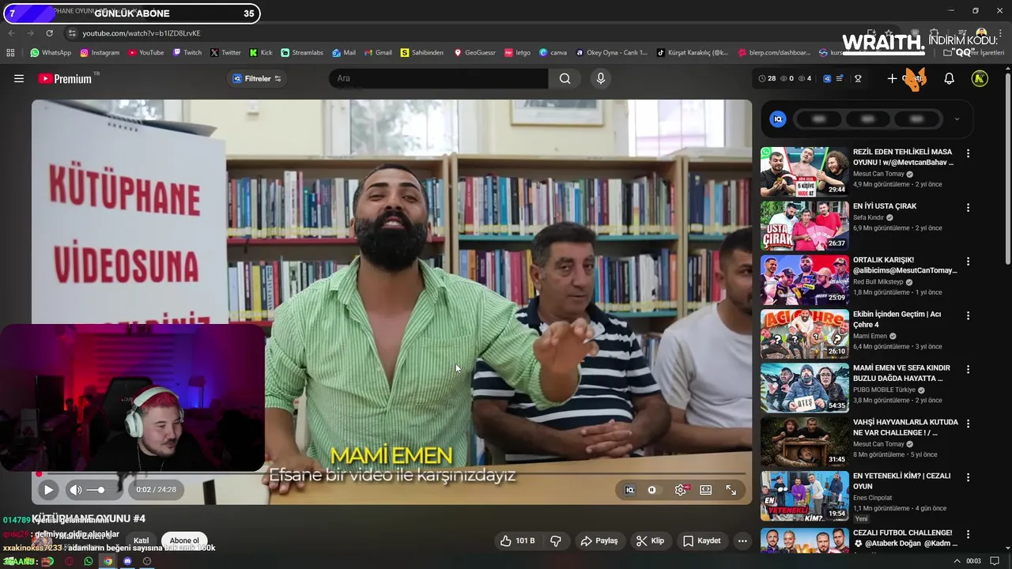Seek on the video progress bar
The width and height of the screenshot is (1012, 569).
(x=391, y=474)
